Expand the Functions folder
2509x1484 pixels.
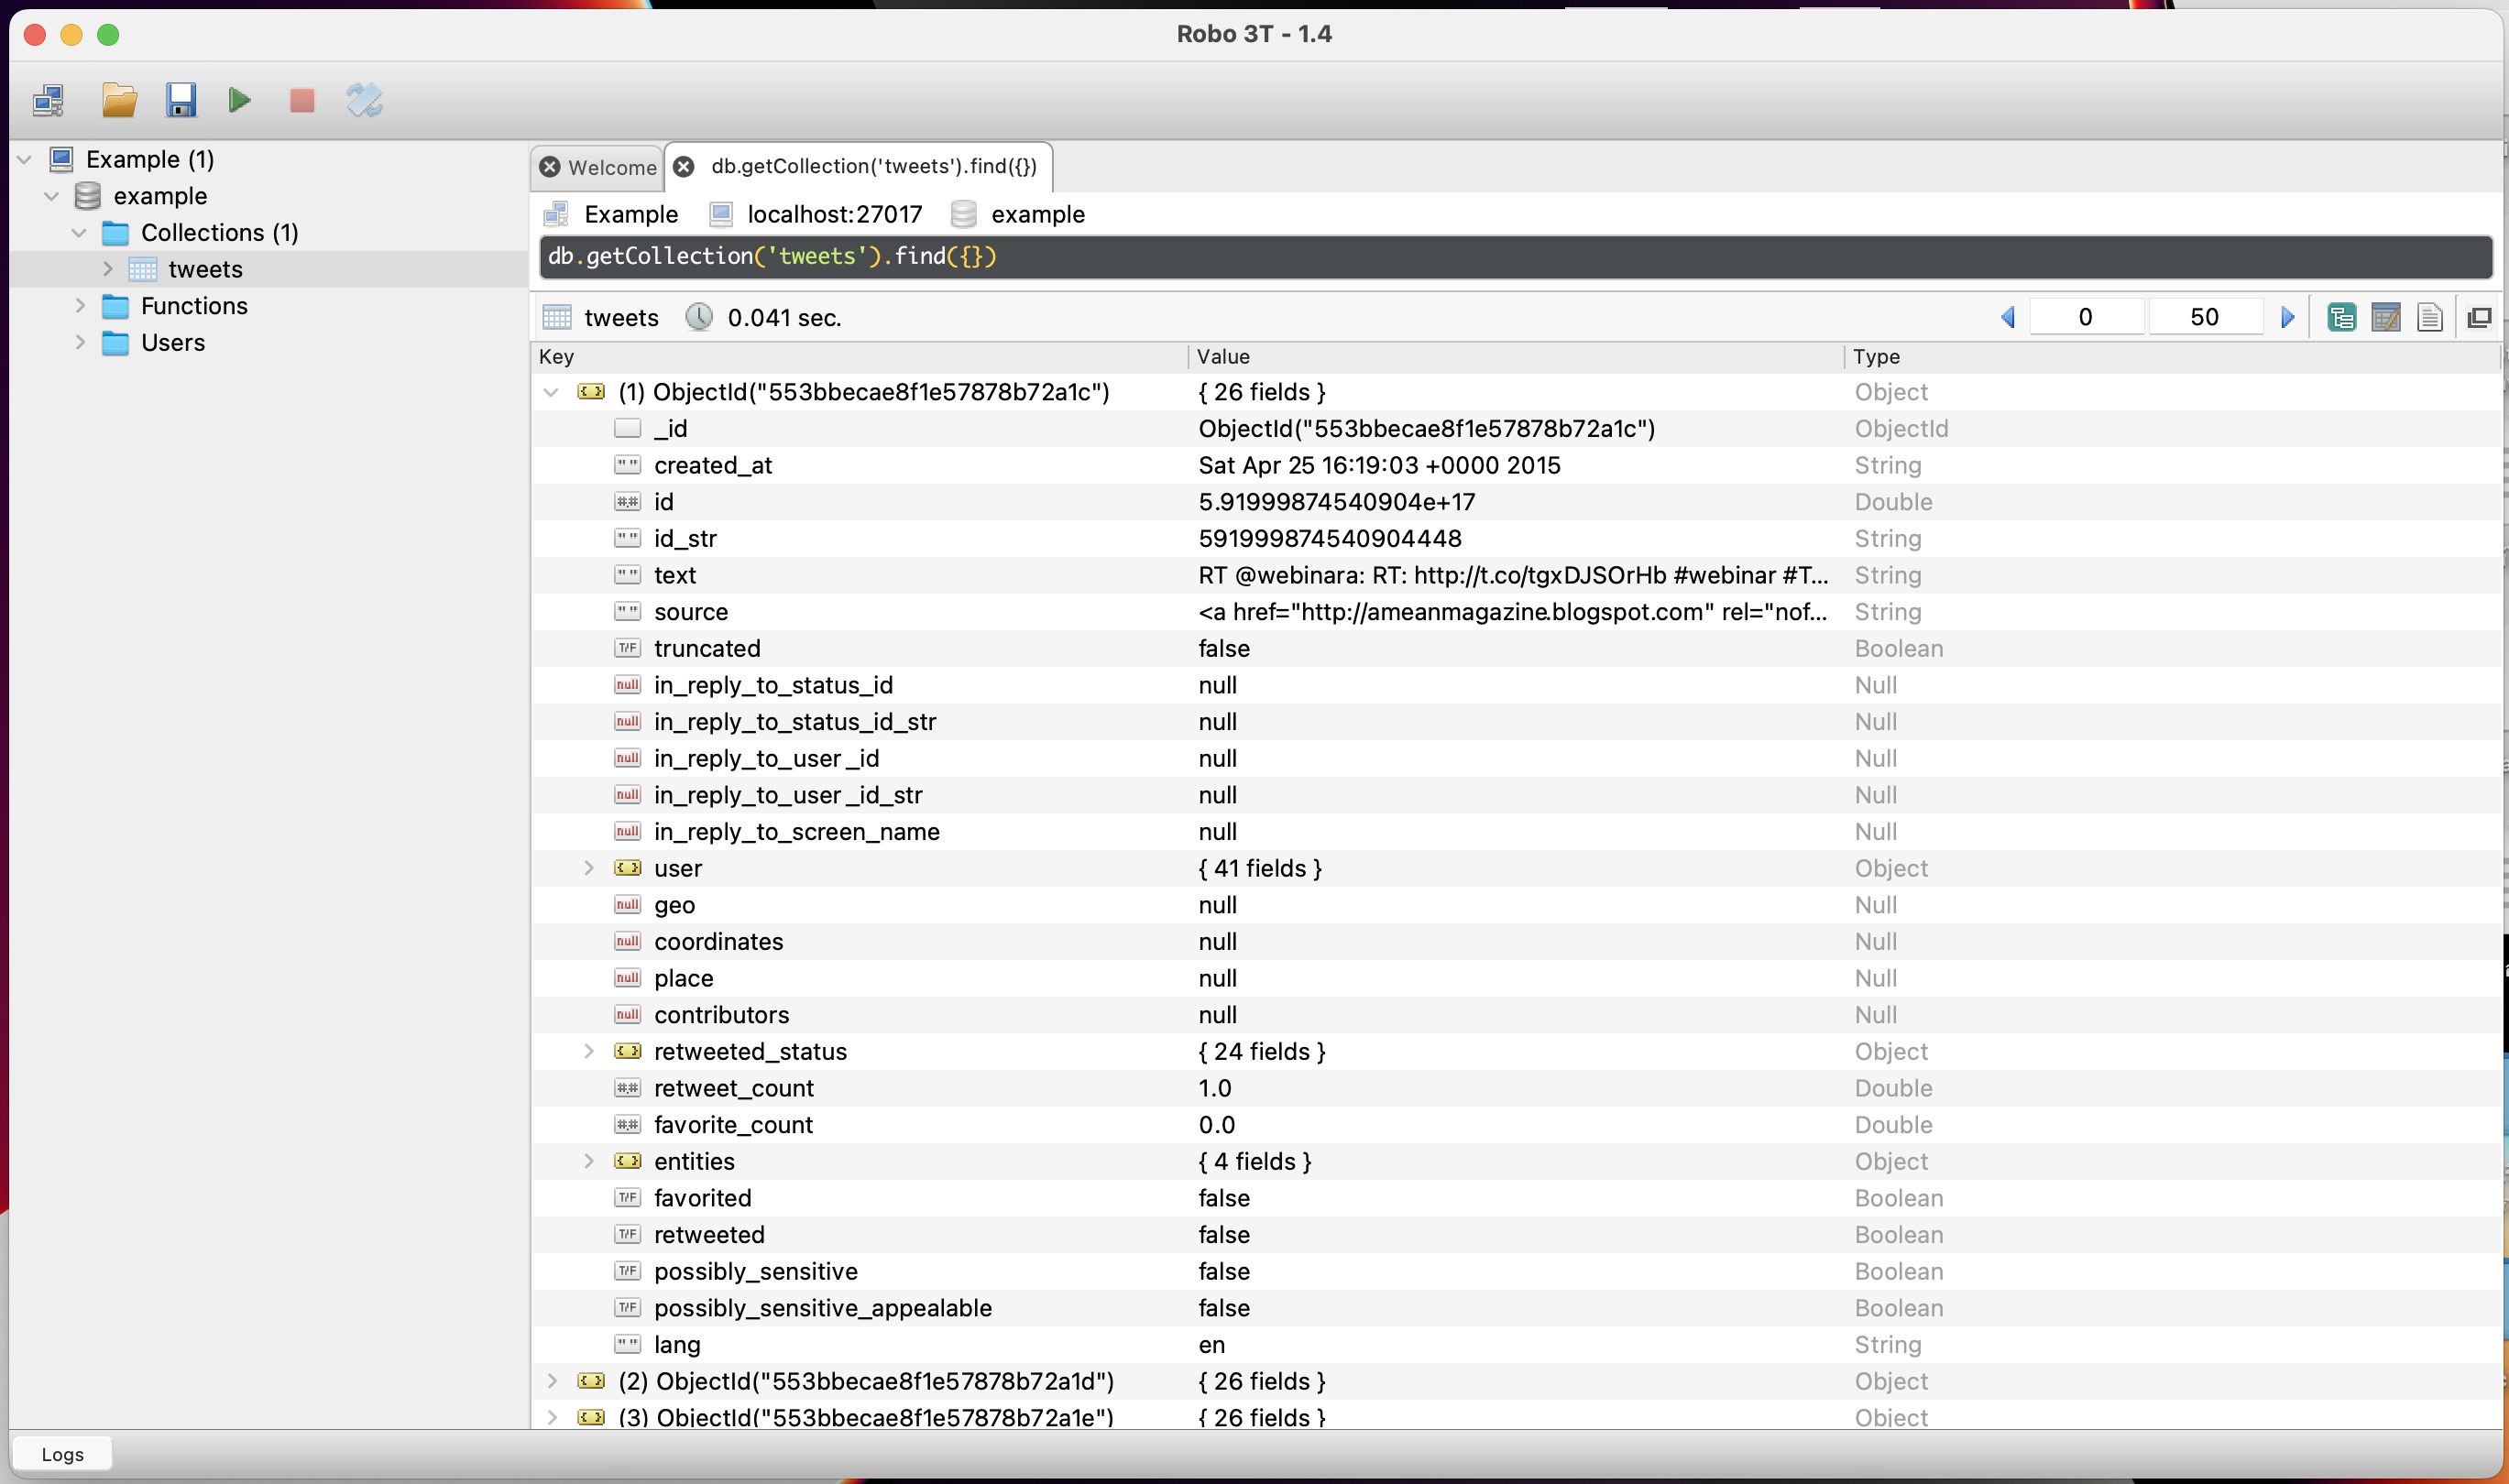click(80, 306)
